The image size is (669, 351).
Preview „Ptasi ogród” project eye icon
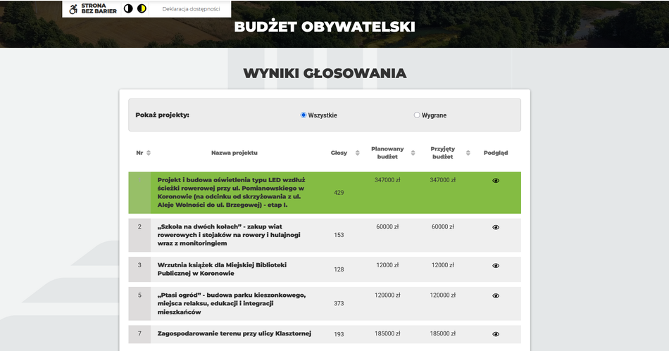click(496, 296)
